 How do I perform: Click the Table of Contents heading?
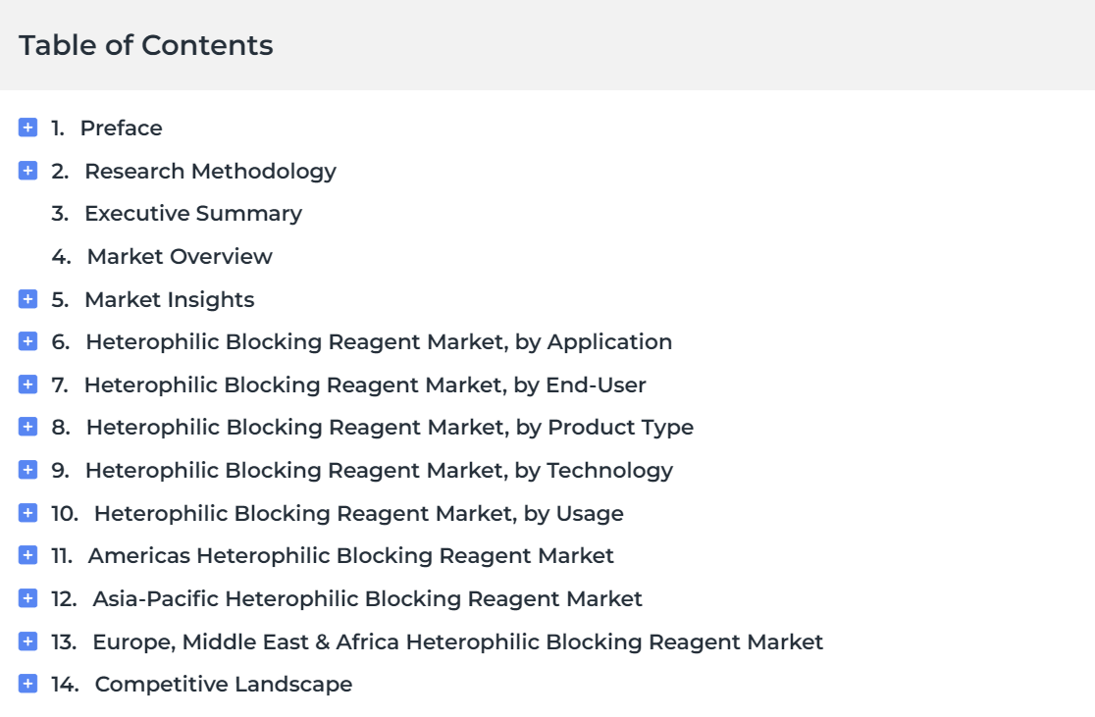[x=146, y=45]
